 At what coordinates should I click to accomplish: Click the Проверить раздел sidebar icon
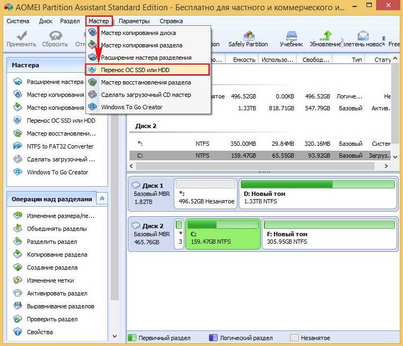(18, 319)
